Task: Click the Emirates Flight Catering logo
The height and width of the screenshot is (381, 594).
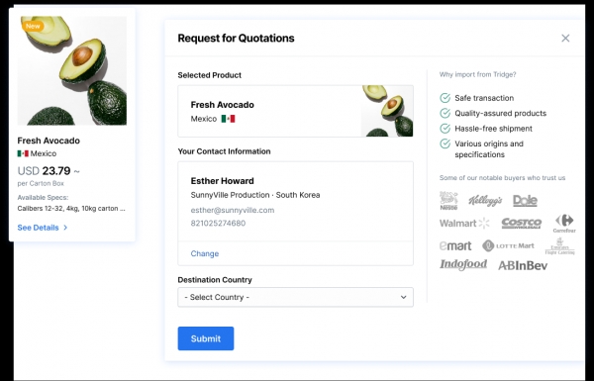Action: point(560,246)
